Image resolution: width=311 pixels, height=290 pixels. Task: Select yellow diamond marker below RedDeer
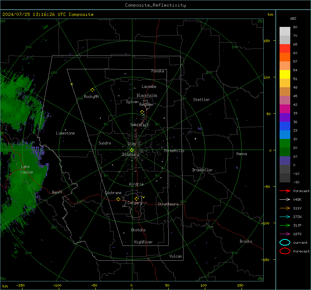point(142,112)
